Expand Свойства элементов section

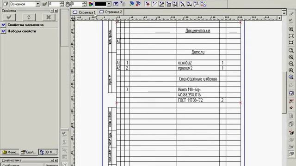click(x=3, y=25)
